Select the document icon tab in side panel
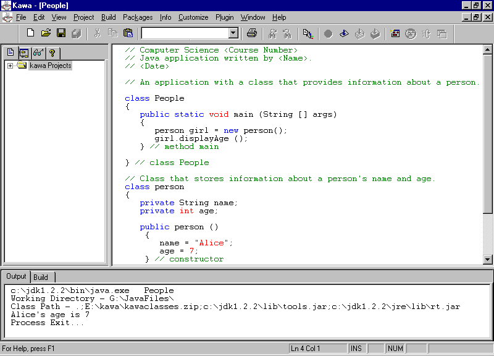 10,53
